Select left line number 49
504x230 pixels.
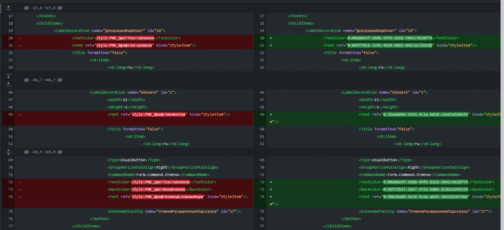(11, 115)
